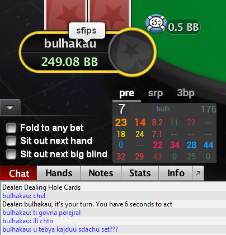
Task: Open the Stats tab
Action: coord(140,173)
